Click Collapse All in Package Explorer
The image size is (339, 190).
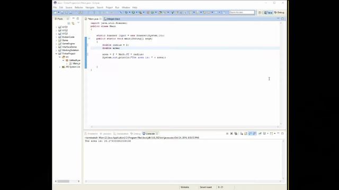(x=69, y=23)
